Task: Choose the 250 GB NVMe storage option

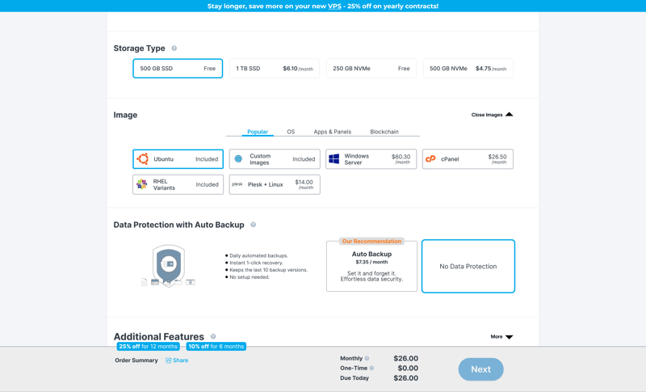Action: coord(371,69)
